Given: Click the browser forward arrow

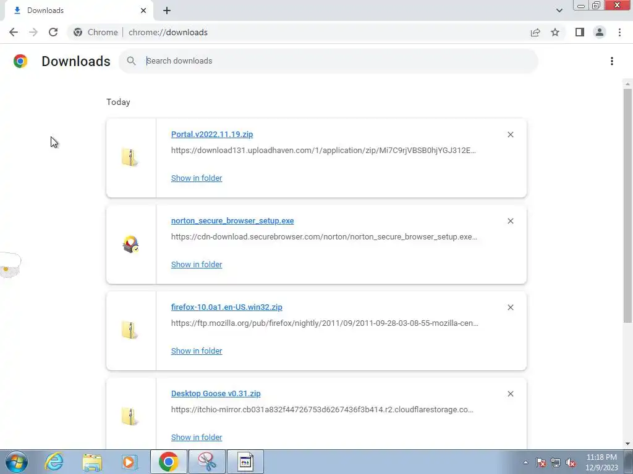Looking at the screenshot, I should pos(33,32).
